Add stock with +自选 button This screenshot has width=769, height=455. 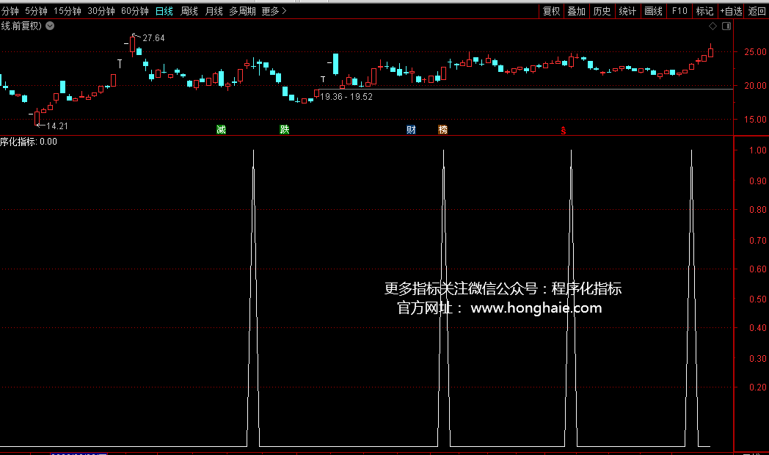(x=731, y=11)
